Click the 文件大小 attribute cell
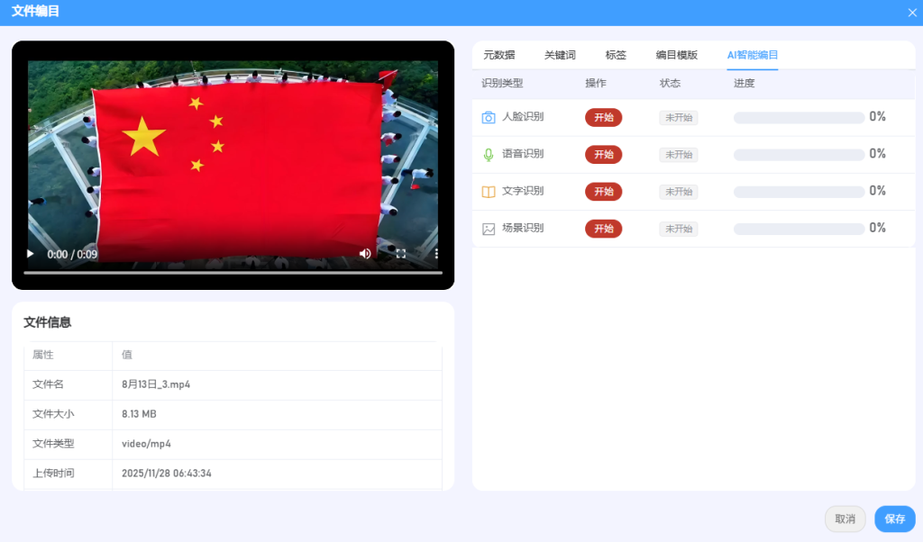923x542 pixels. [69, 414]
